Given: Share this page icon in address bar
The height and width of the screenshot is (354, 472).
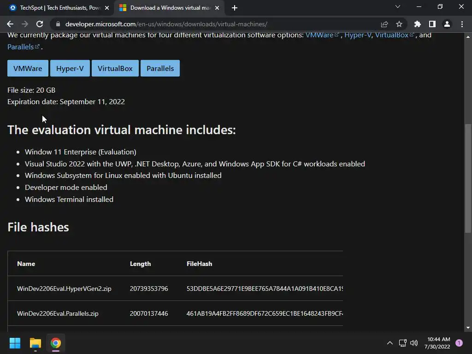Looking at the screenshot, I should [x=384, y=24].
